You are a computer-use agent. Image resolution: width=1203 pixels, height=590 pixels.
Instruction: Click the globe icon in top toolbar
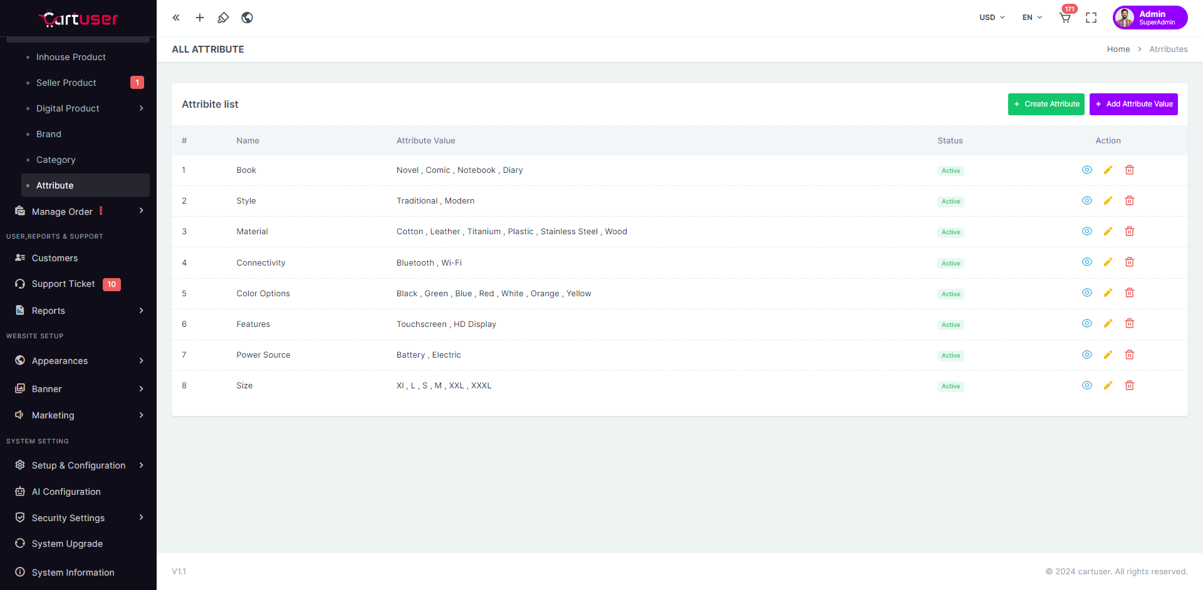coord(247,18)
